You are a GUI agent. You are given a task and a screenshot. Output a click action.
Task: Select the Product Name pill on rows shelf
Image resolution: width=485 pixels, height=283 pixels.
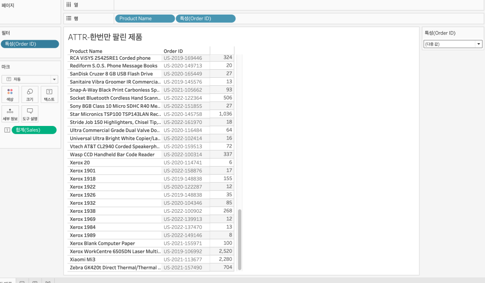(145, 19)
